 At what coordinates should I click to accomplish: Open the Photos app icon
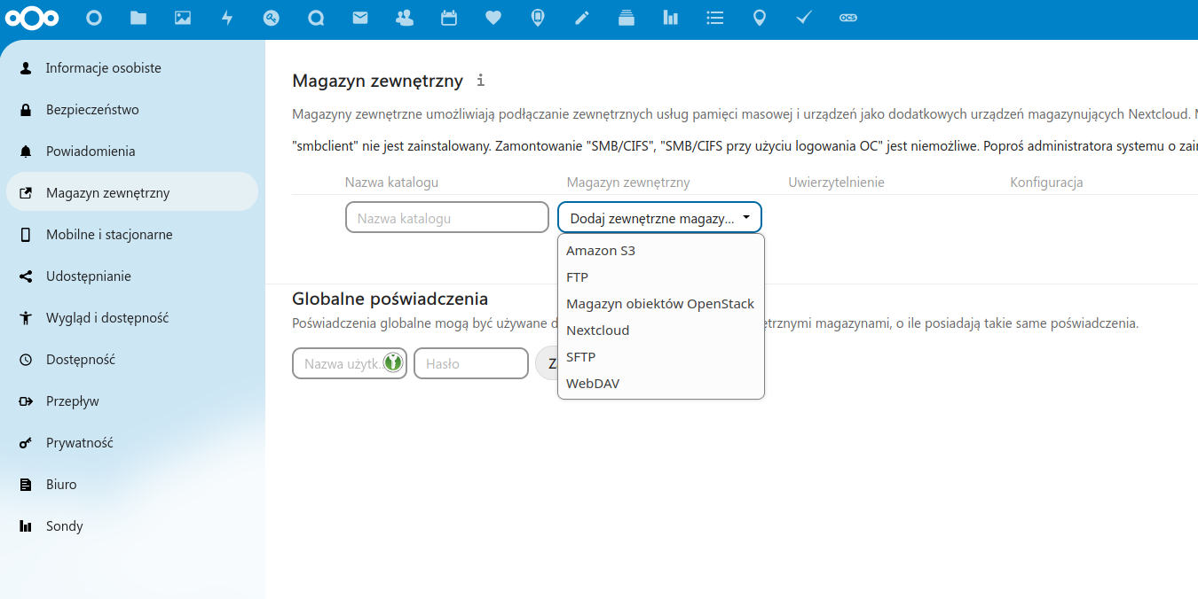[183, 18]
